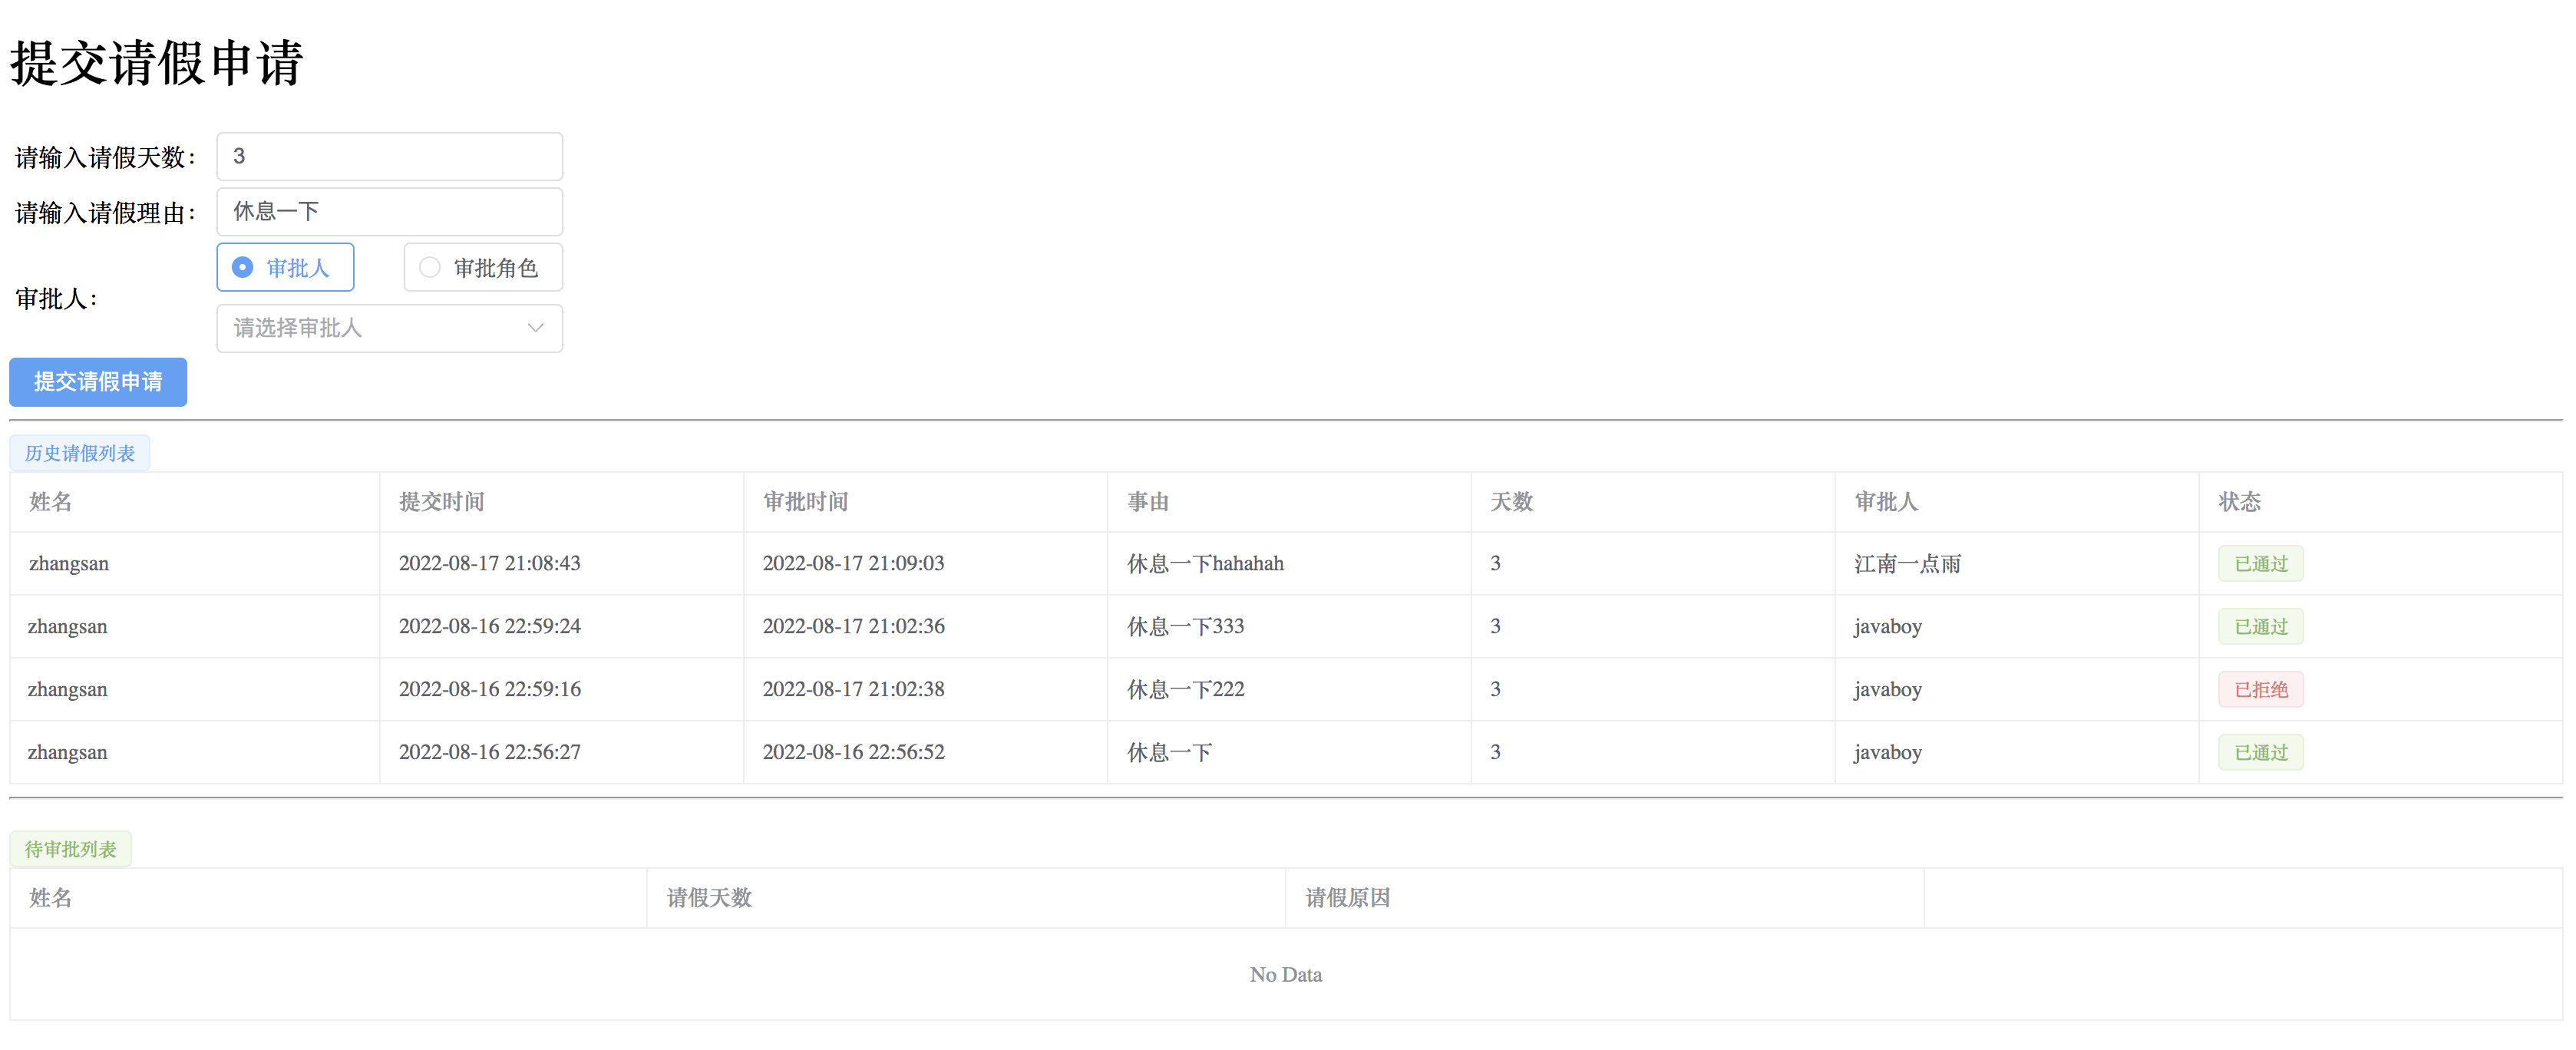Open the 请选择审批人 dropdown
This screenshot has height=1050, width=2576.
click(x=380, y=328)
